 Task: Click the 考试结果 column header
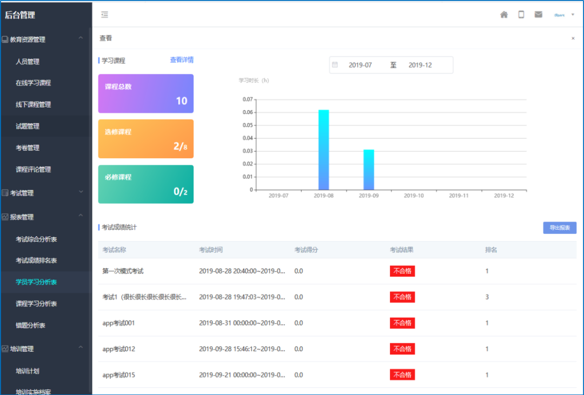click(x=401, y=250)
